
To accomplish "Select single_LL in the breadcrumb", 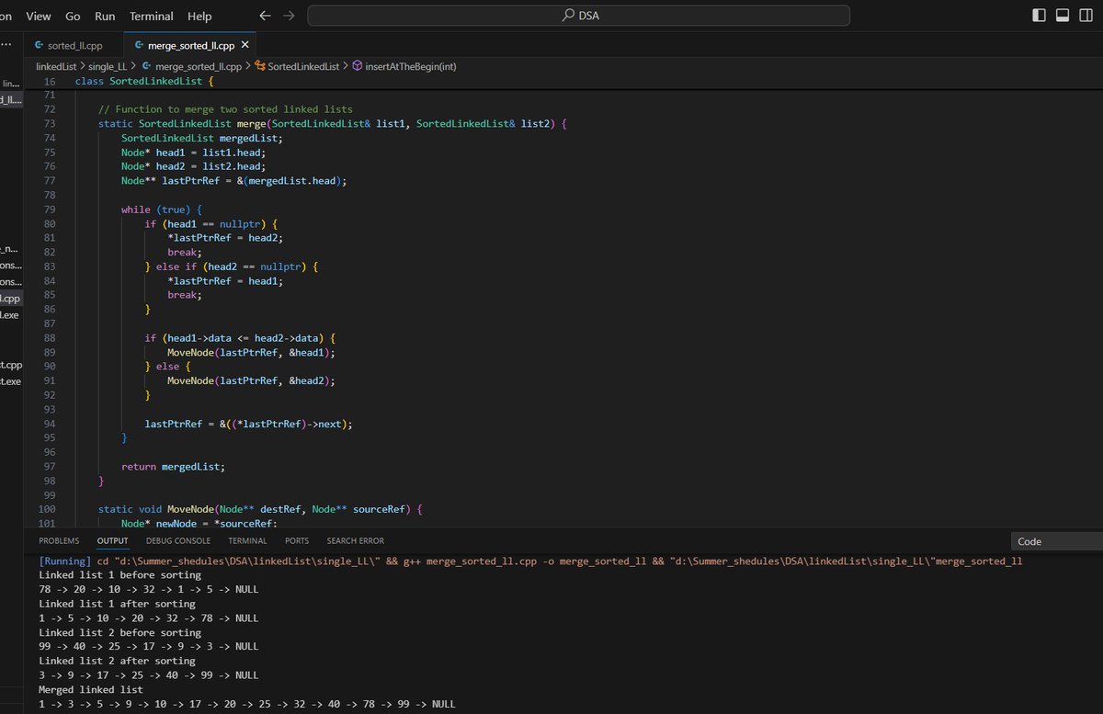I will pyautogui.click(x=108, y=66).
